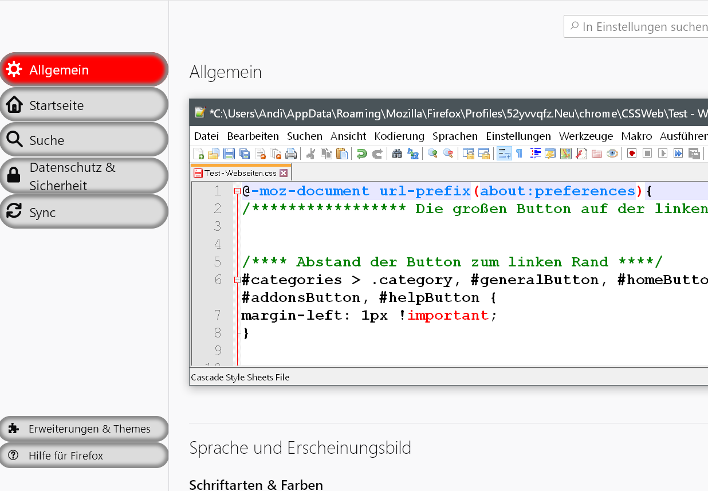Open Find with the binoculars icon

397,153
